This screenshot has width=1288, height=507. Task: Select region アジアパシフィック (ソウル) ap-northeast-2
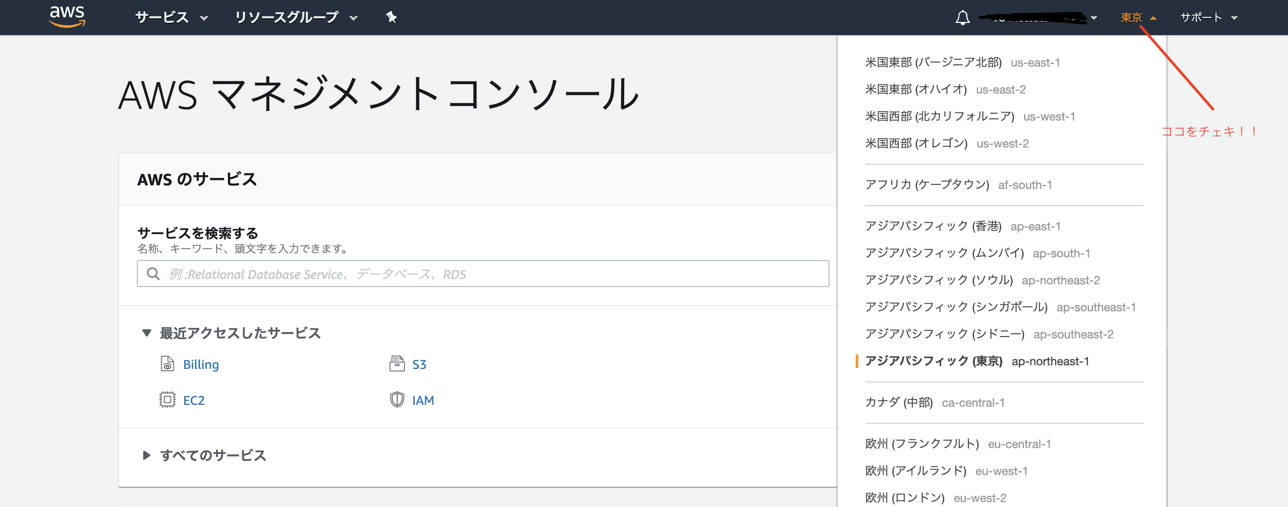983,280
